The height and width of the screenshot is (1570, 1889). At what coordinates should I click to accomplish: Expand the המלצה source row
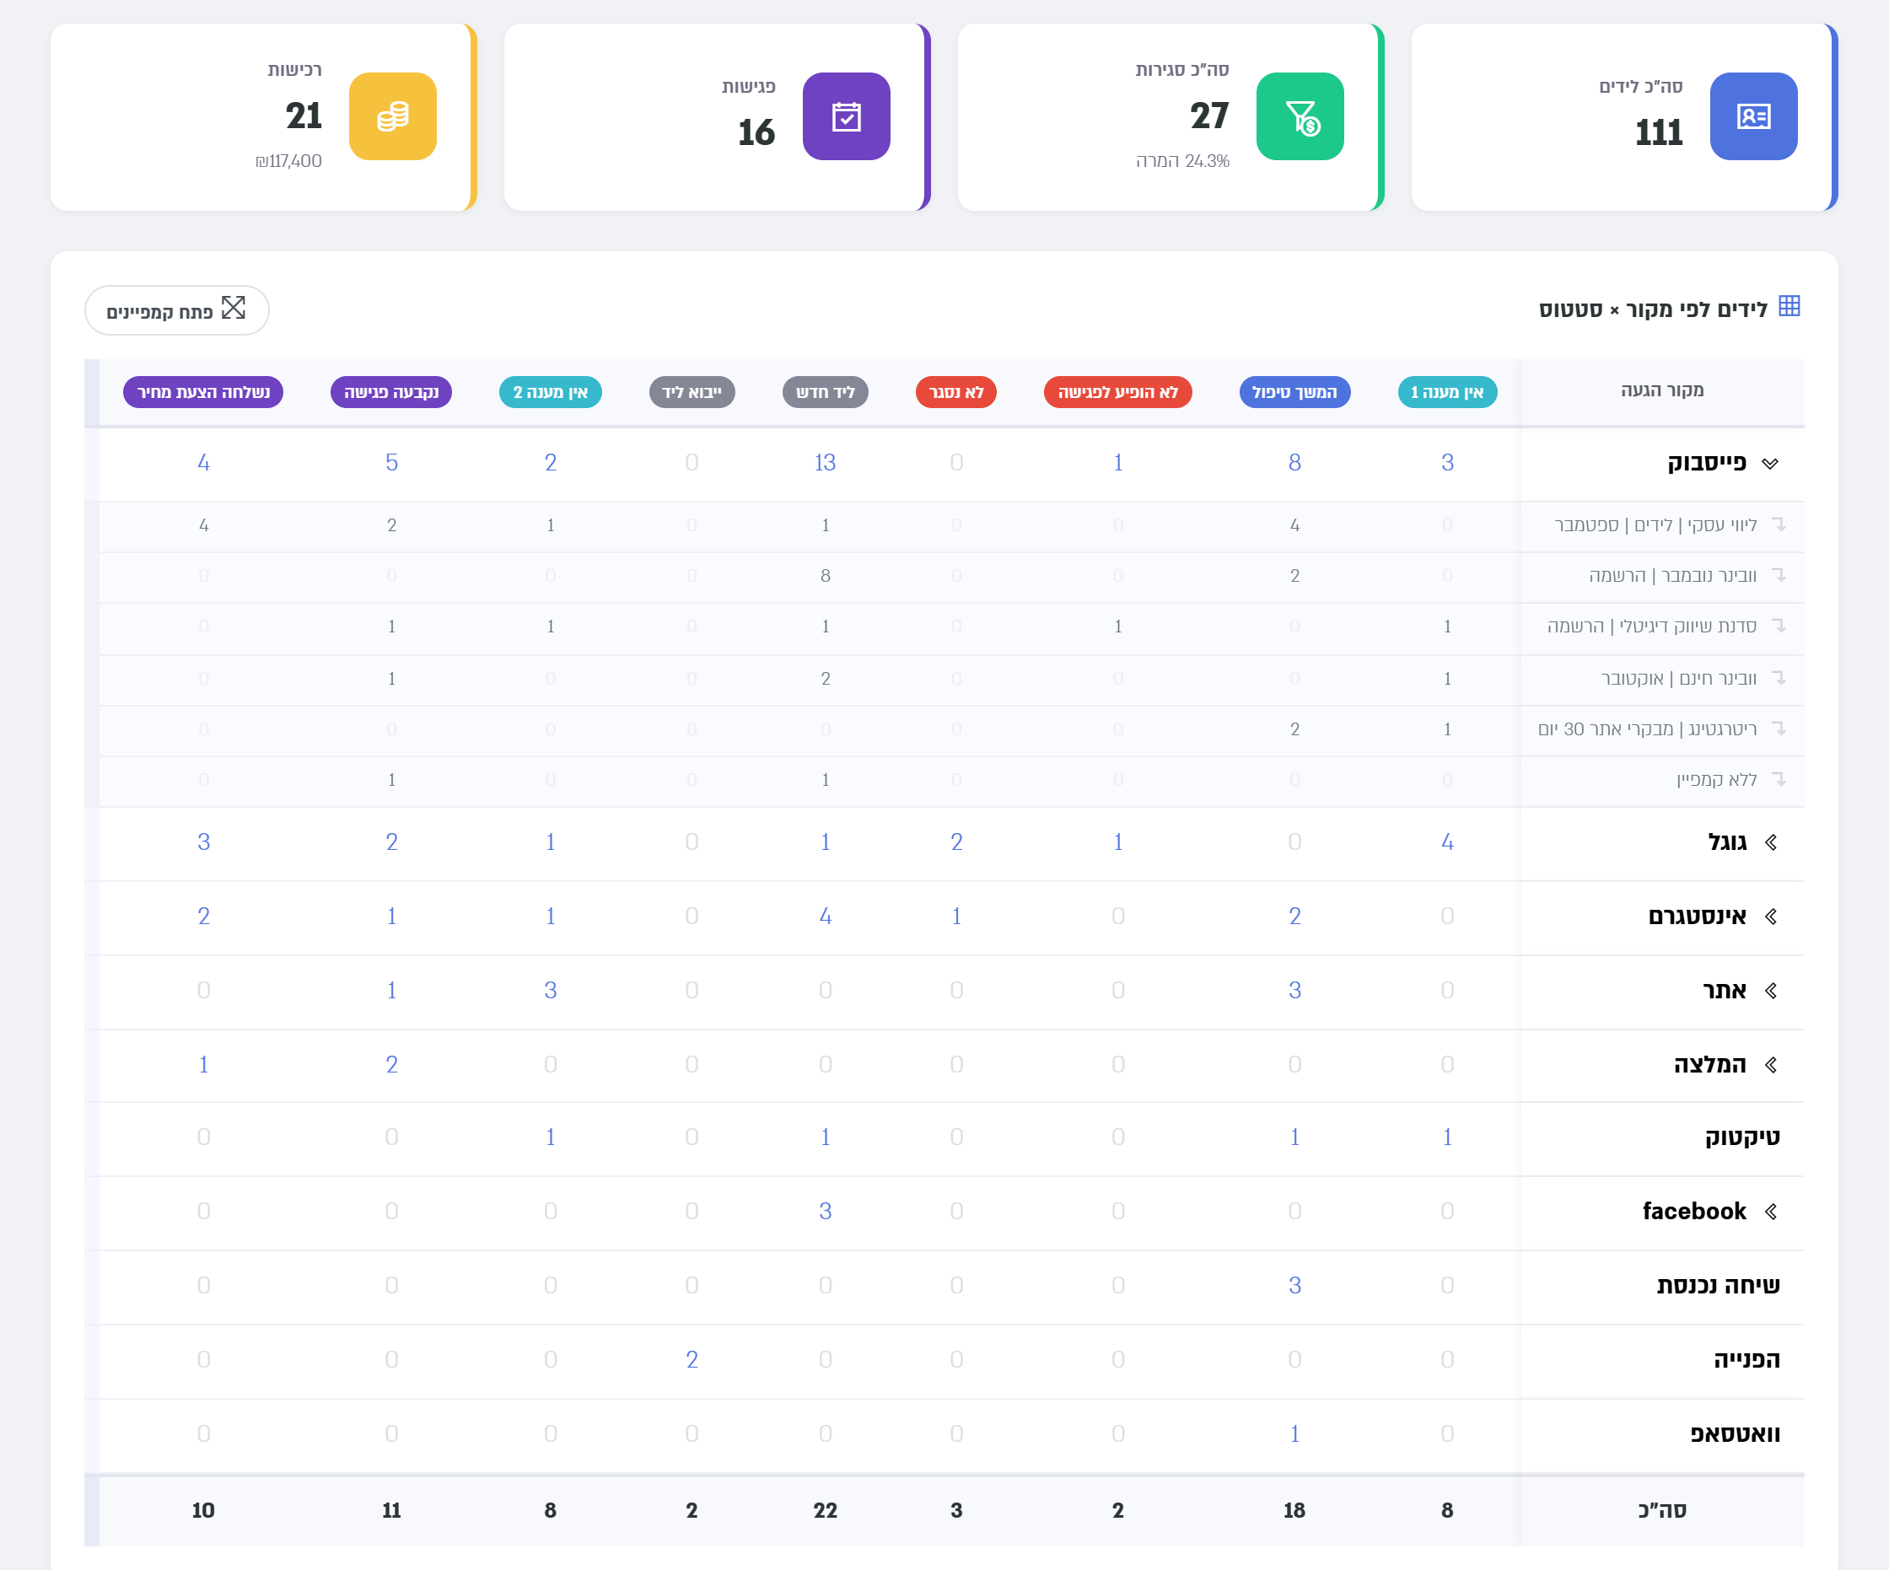pos(1770,1065)
